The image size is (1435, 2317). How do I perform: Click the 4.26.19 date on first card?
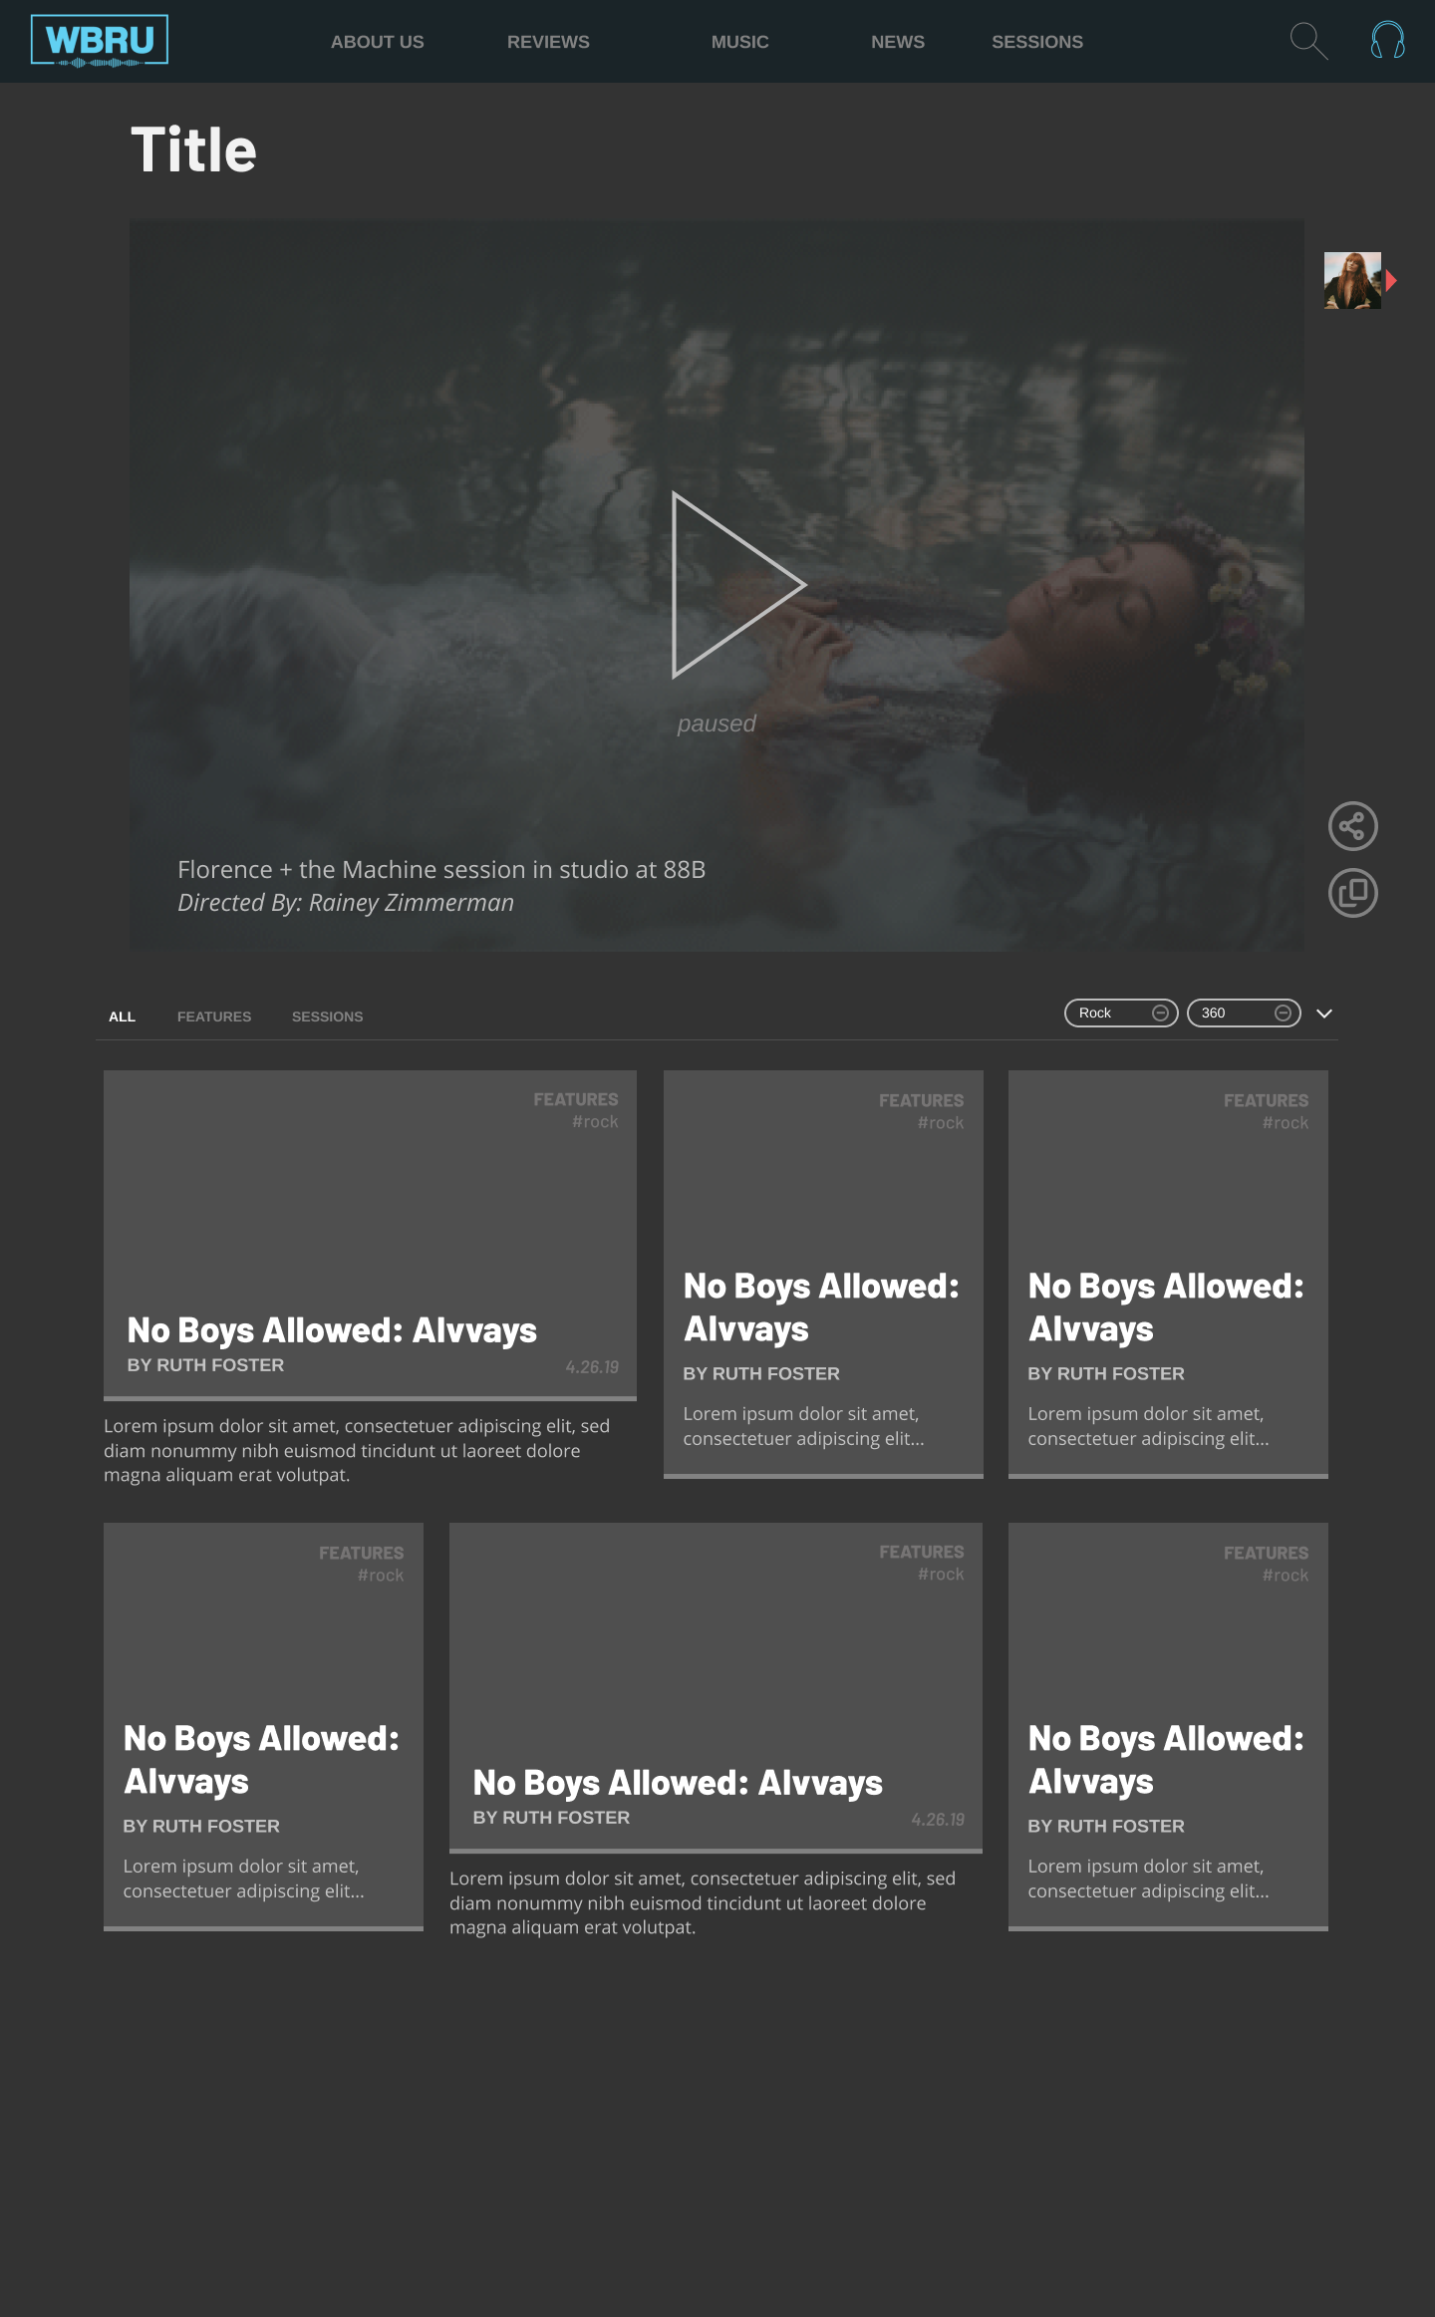[592, 1367]
